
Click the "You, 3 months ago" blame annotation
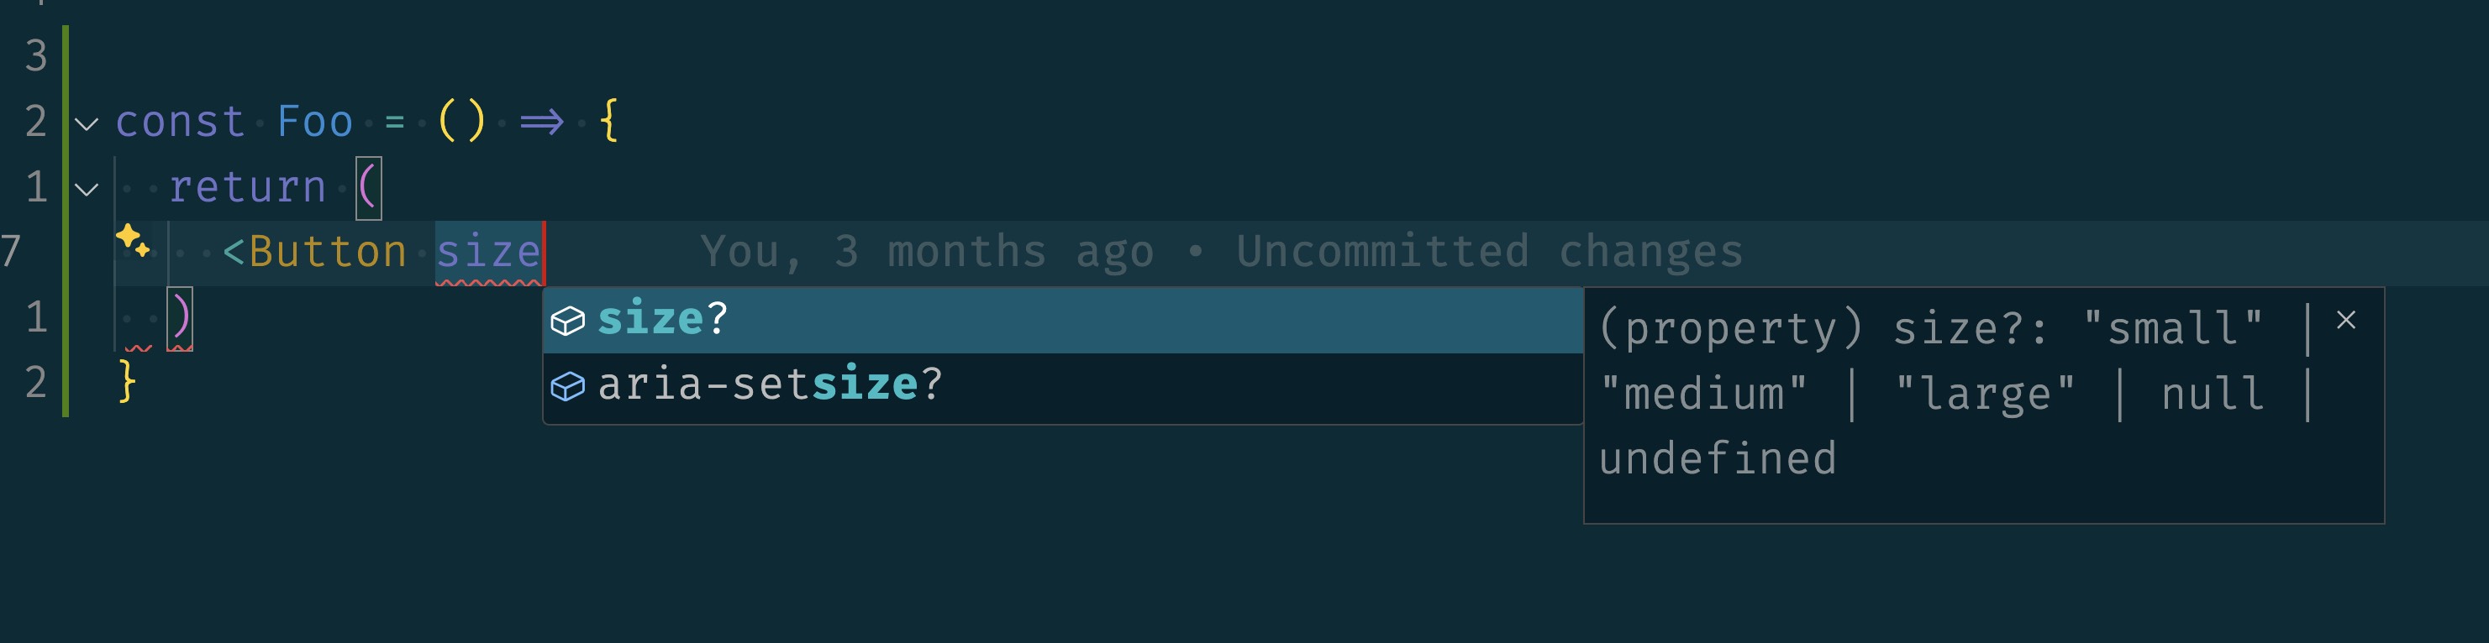tap(926, 252)
